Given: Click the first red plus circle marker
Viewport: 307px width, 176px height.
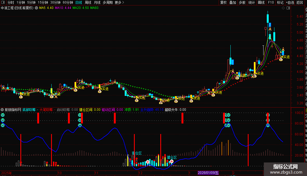Looking at the screenshot, I should coord(148,162).
